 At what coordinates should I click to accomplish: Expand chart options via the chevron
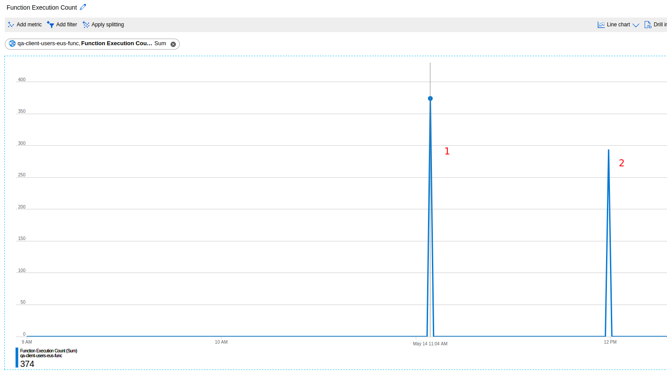click(636, 25)
